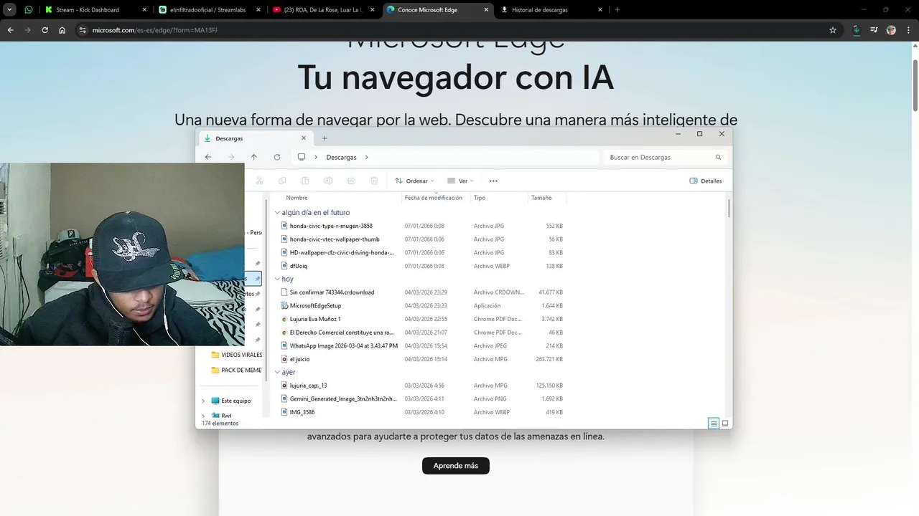Collapse the 'ayer' group
This screenshot has height=516, width=919.
[x=277, y=373]
